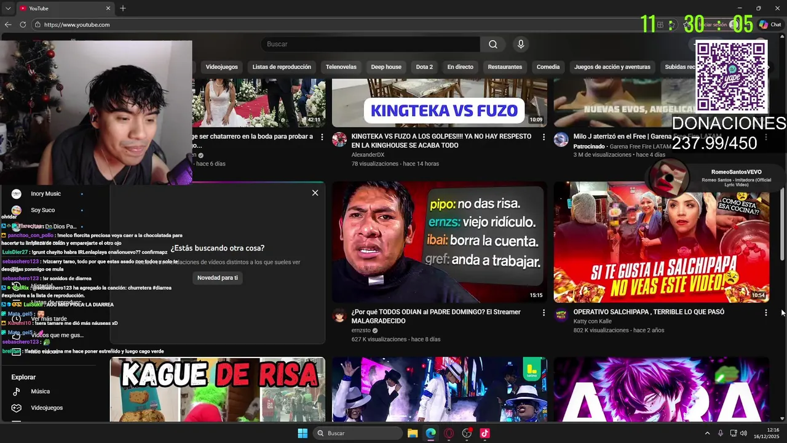The height and width of the screenshot is (443, 787).
Task: Open the Michael Jackson dancer thumbnail
Action: click(440, 389)
